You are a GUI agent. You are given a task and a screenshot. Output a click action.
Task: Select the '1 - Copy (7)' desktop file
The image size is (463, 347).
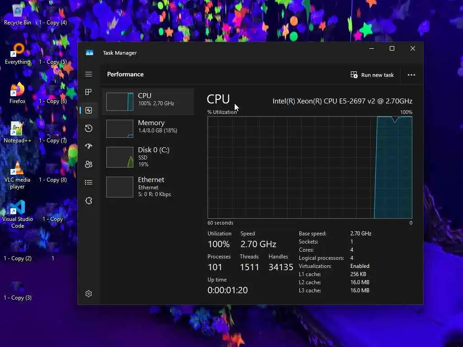click(53, 132)
